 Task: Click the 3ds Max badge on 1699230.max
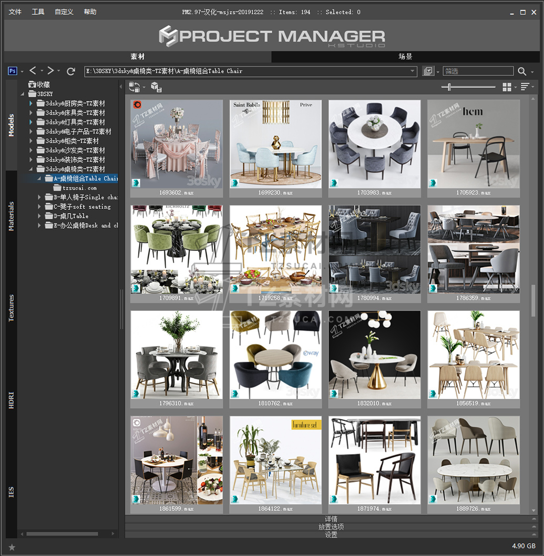(x=234, y=183)
